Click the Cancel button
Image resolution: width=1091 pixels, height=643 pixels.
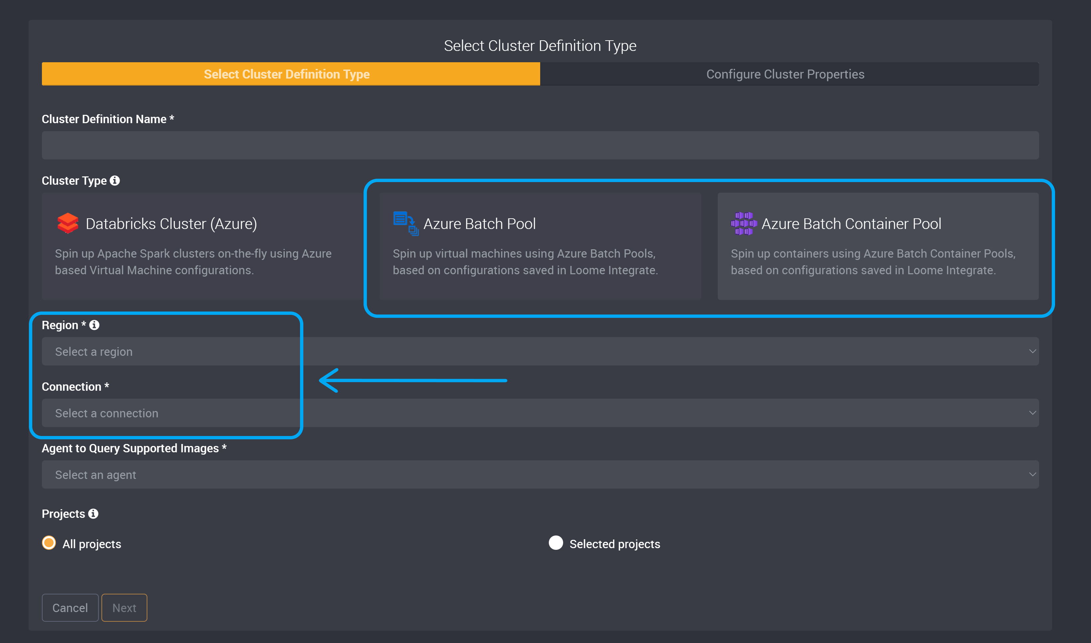point(70,608)
